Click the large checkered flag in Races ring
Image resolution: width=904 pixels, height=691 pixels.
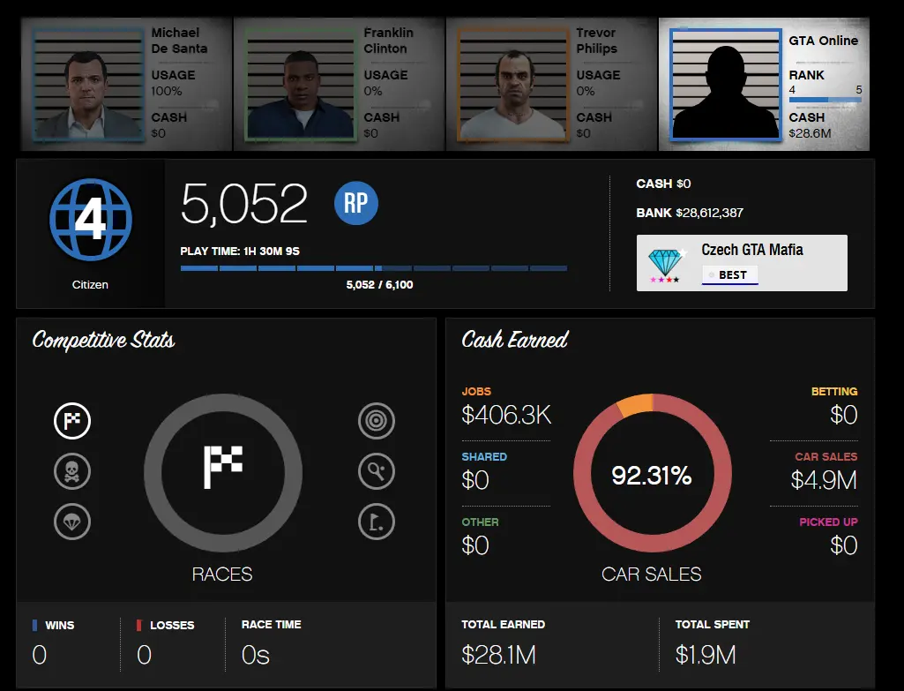tap(223, 467)
